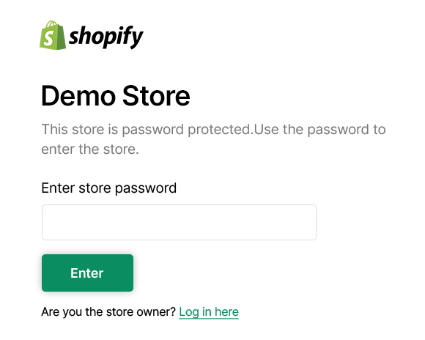425x340 pixels.
Task: Click the 'enter the store.' text line
Action: tap(90, 149)
